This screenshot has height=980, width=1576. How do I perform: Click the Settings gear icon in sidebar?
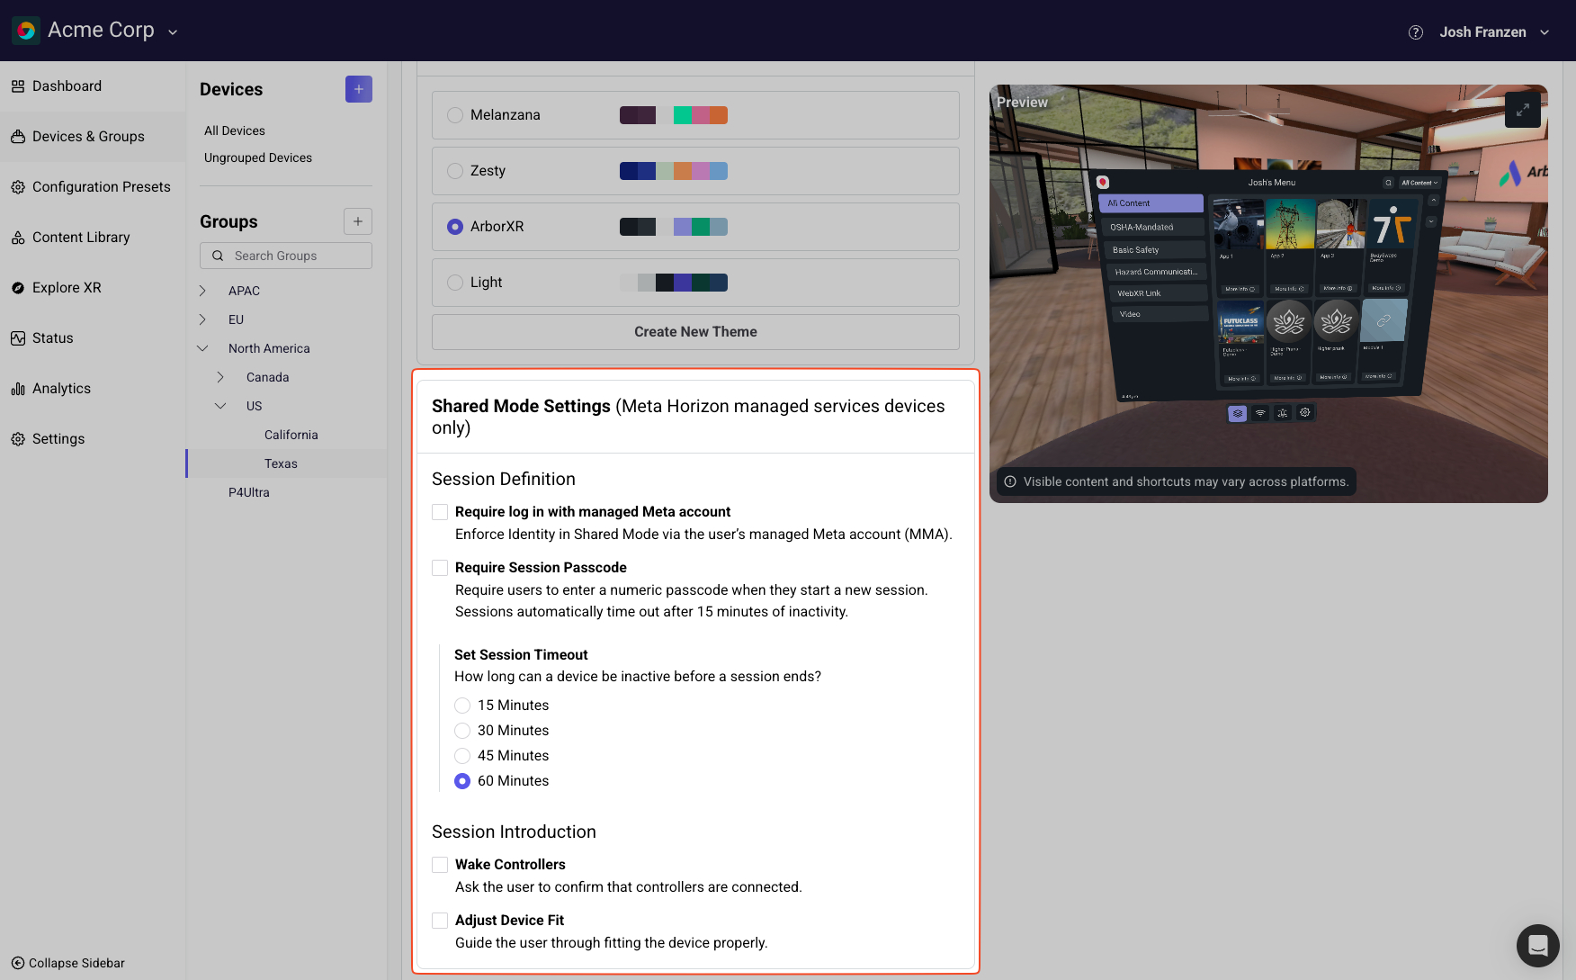(x=18, y=439)
